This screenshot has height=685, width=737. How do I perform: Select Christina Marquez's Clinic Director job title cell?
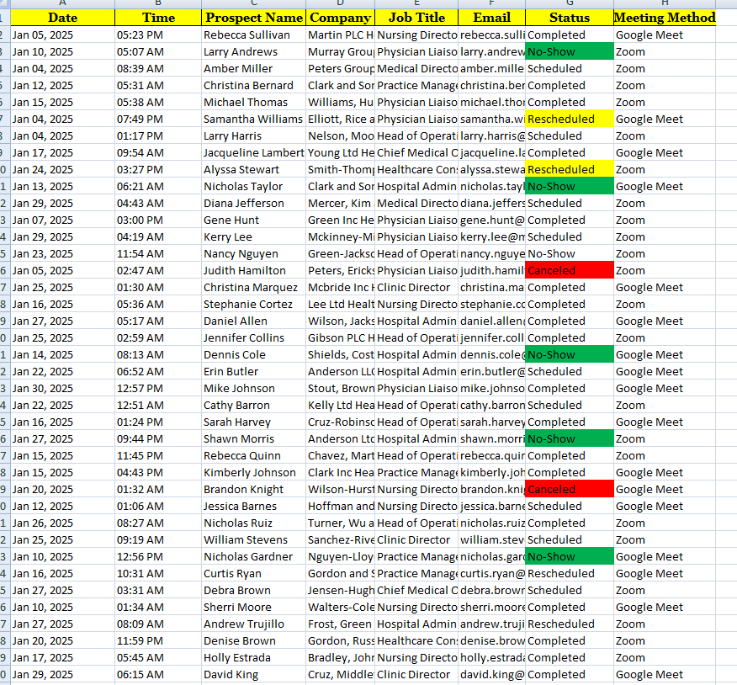[x=416, y=288]
